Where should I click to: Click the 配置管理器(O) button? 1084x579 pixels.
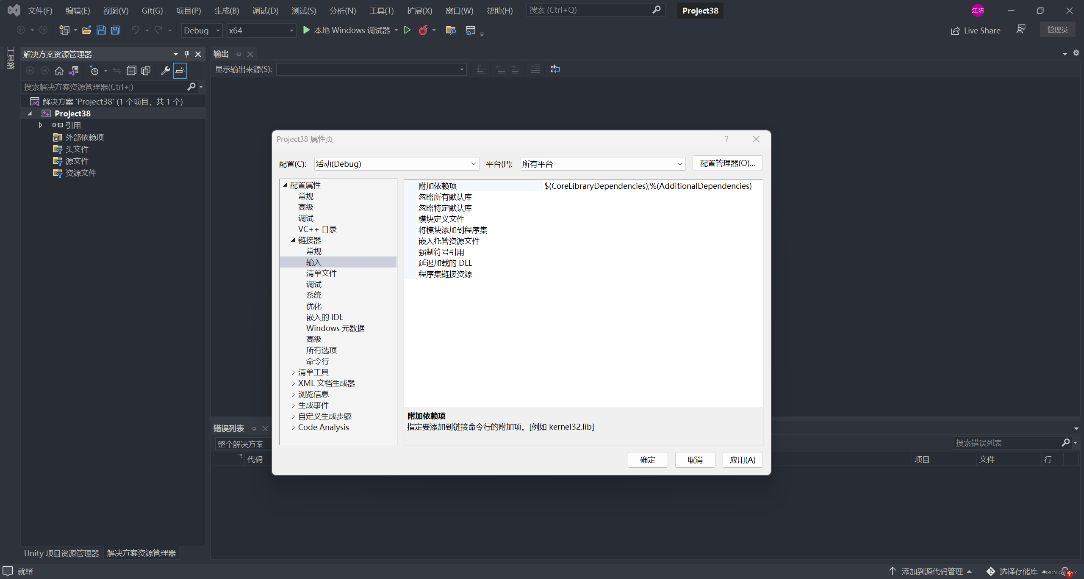pyautogui.click(x=726, y=163)
